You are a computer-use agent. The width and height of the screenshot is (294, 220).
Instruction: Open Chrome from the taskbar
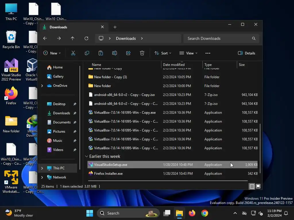205,213
